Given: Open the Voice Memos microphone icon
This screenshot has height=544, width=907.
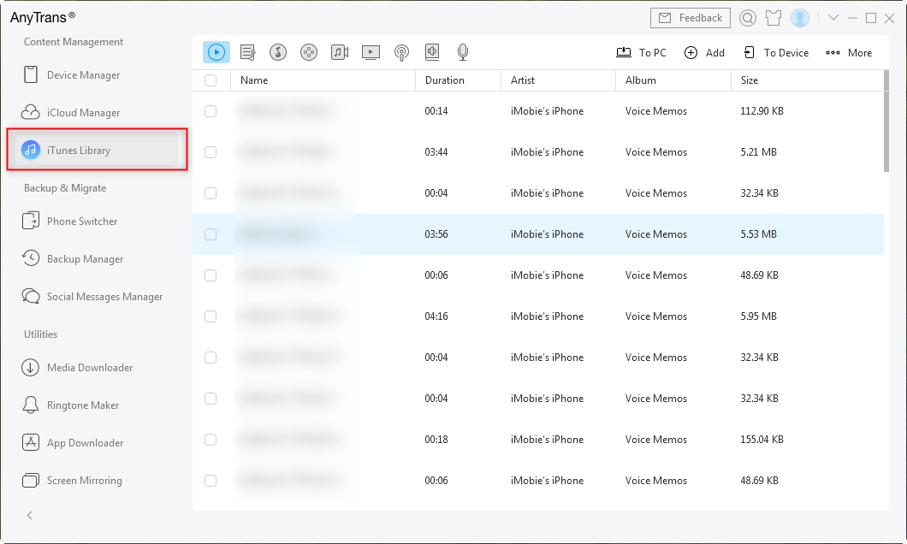Looking at the screenshot, I should pyautogui.click(x=463, y=53).
